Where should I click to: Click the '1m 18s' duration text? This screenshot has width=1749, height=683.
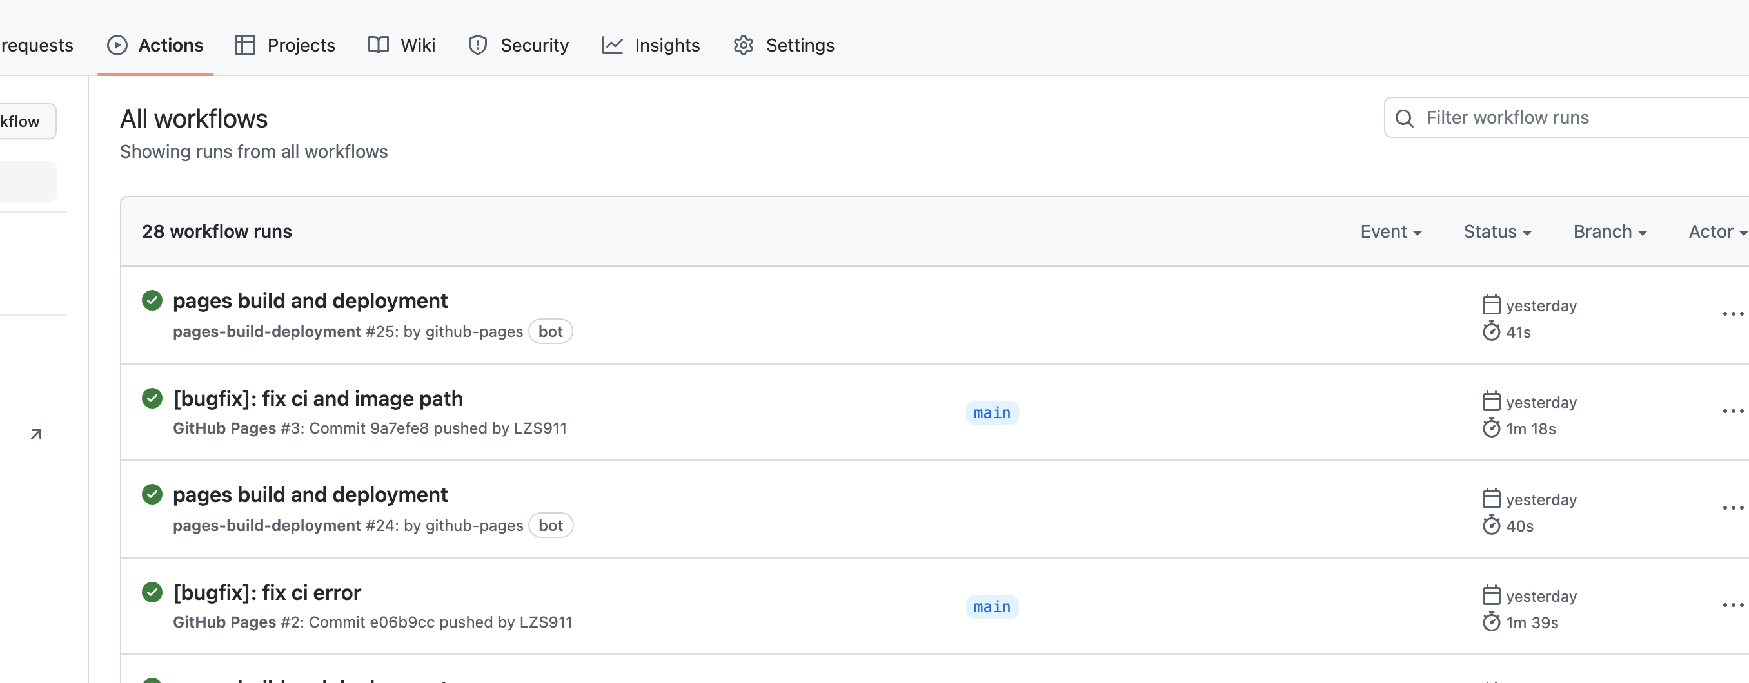pos(1531,428)
